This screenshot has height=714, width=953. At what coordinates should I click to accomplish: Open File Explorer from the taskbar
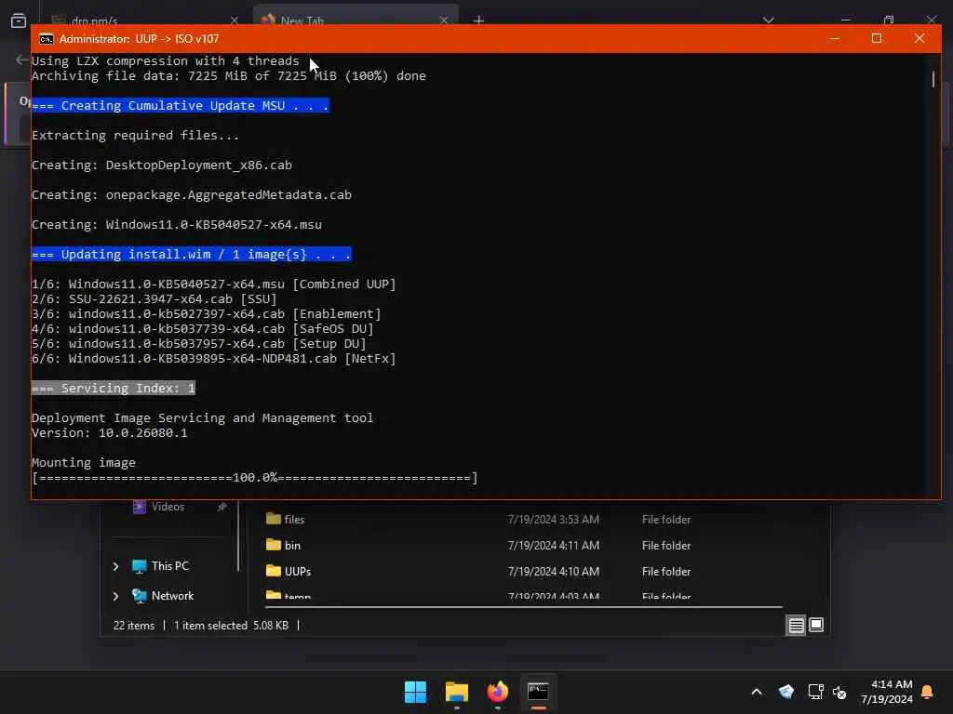pyautogui.click(x=456, y=692)
